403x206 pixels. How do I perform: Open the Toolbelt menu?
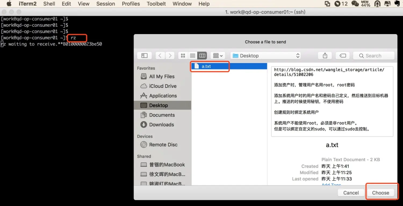(156, 4)
